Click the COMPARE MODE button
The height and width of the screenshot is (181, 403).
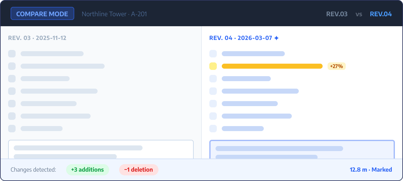coord(42,14)
